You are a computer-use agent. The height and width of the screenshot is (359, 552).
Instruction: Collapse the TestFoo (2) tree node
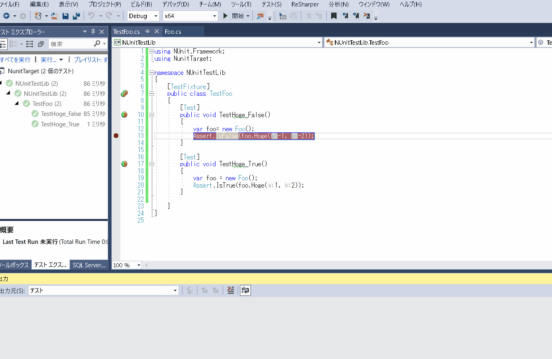17,103
